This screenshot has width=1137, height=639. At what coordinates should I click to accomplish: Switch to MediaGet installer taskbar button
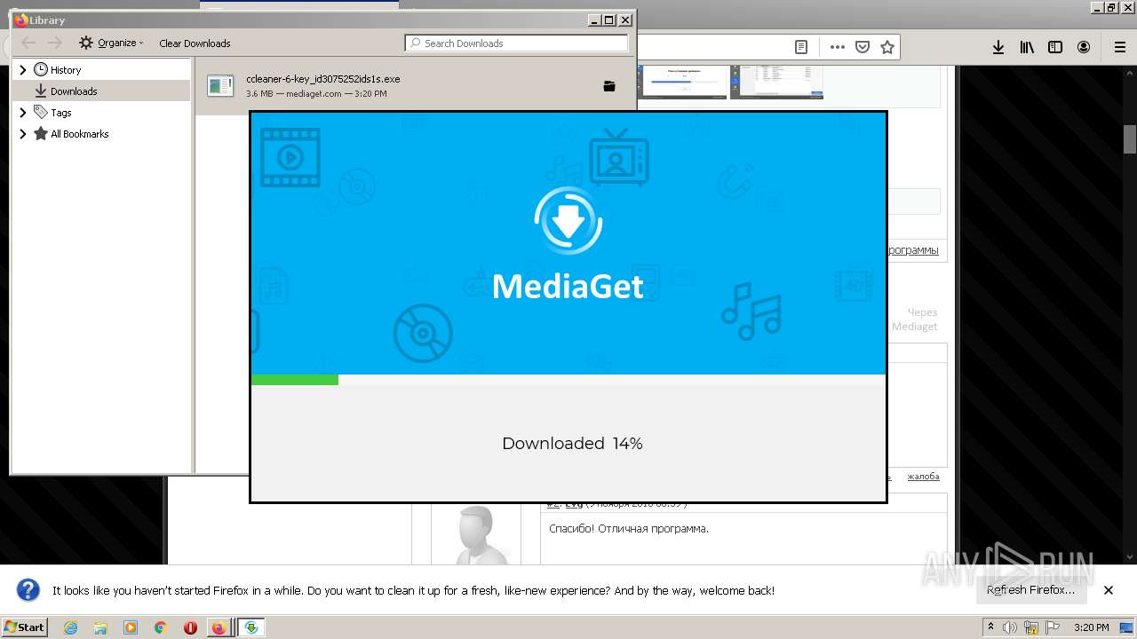(251, 627)
